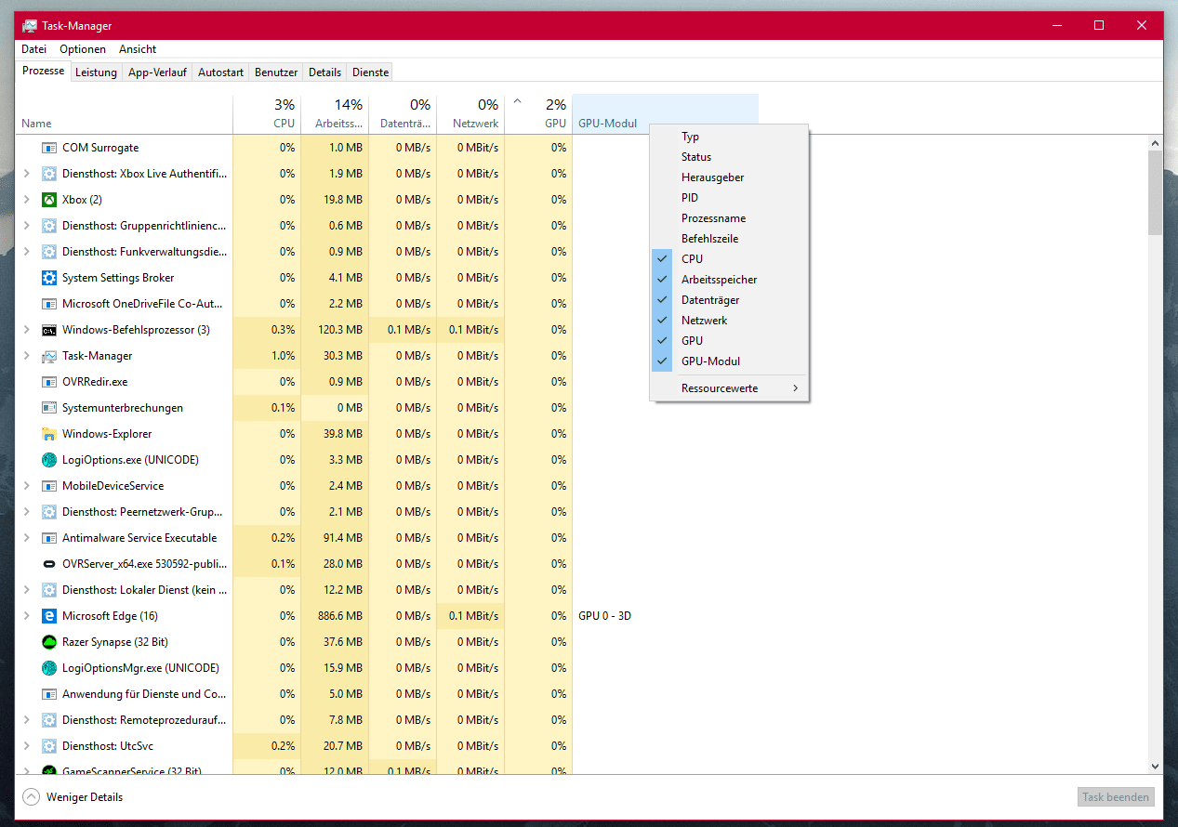Click the System Settings Broker gear icon
This screenshot has width=1178, height=827.
49,278
